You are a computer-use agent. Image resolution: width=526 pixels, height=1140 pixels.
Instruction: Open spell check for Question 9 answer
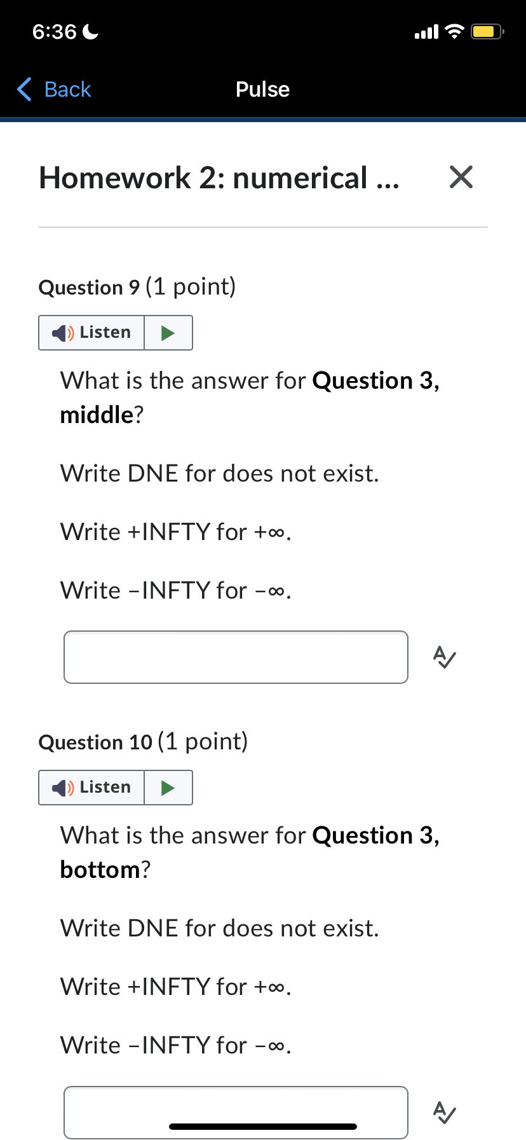point(443,657)
